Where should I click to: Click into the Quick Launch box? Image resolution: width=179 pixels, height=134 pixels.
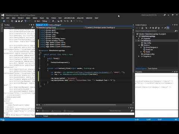(x=152, y=15)
